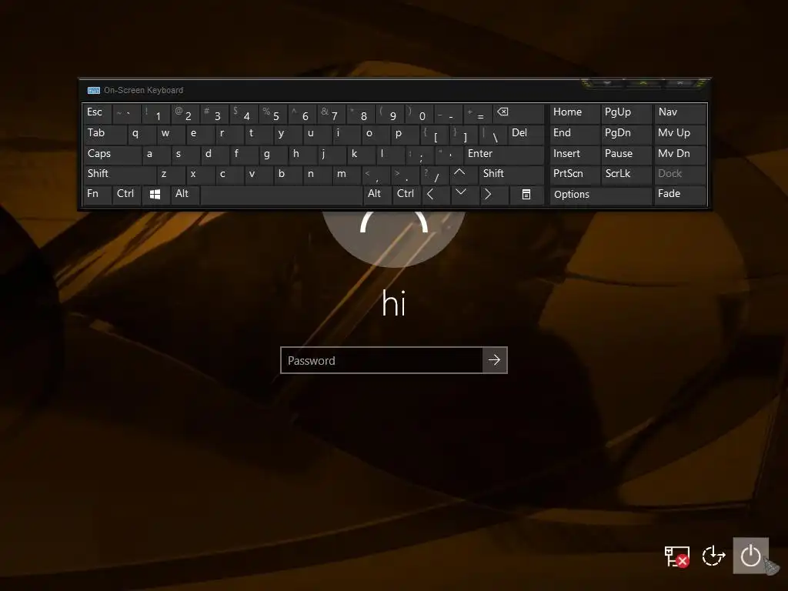Screen dimensions: 788x591
Task: Click the up arrow key
Action: (459, 173)
